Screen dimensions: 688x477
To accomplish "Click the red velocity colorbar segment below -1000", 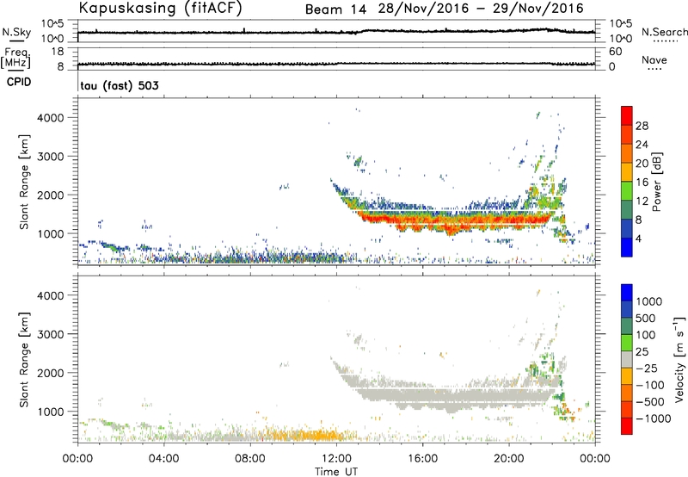I will (x=627, y=426).
